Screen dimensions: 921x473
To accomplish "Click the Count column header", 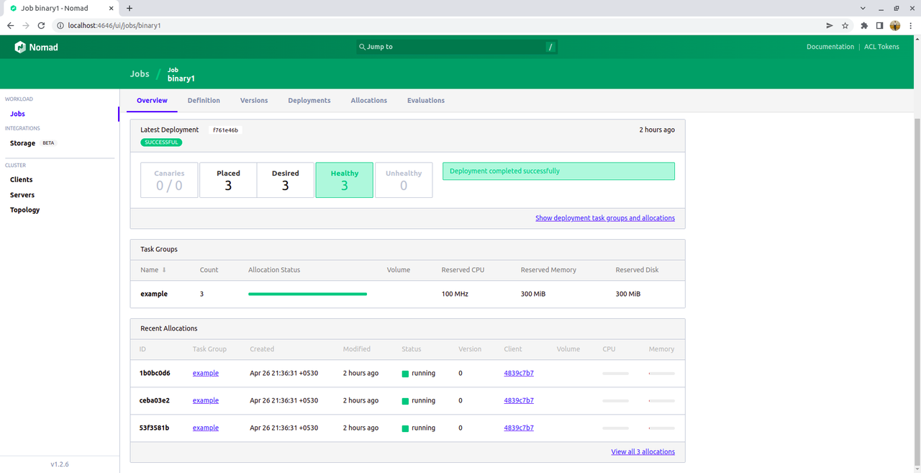I will pyautogui.click(x=209, y=270).
